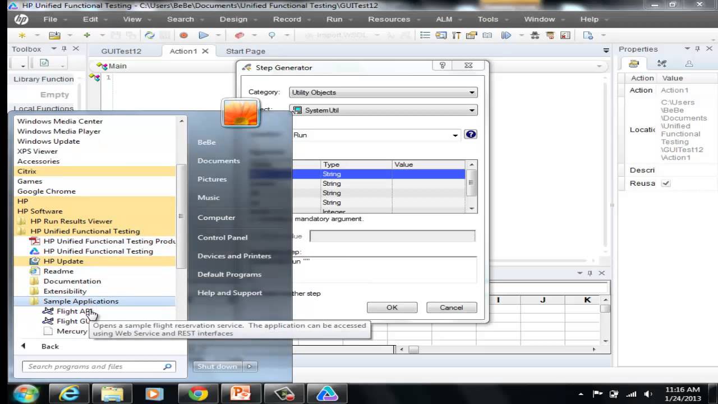Click the Action Center flag tray icon

point(598,394)
